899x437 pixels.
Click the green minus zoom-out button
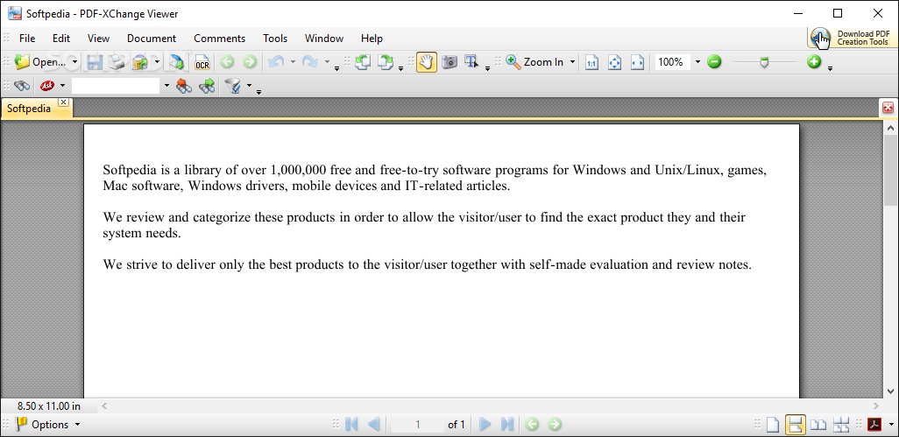point(714,61)
